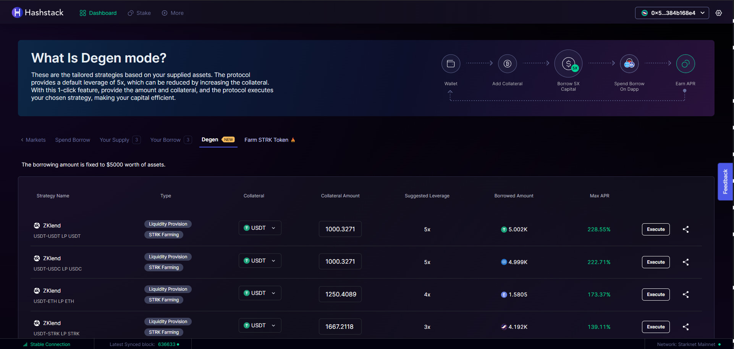Click the Dashboard grid icon
Image resolution: width=734 pixels, height=349 pixels.
pyautogui.click(x=83, y=13)
